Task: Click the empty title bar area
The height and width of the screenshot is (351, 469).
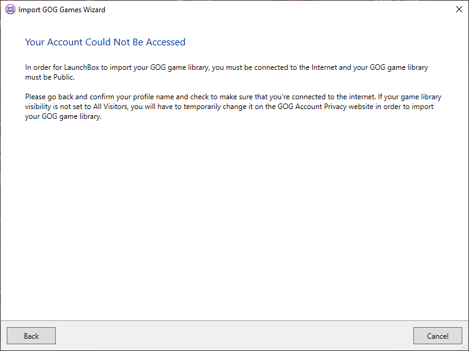Action: pyautogui.click(x=276, y=10)
